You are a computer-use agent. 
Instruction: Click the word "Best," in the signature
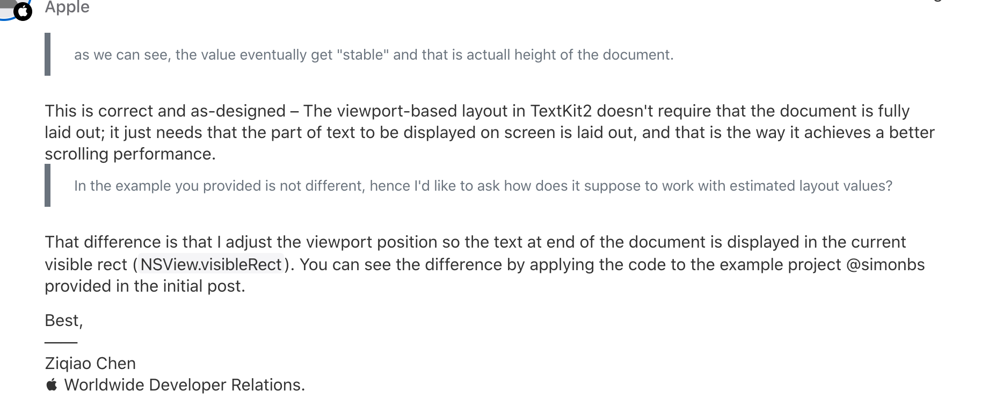coord(64,321)
